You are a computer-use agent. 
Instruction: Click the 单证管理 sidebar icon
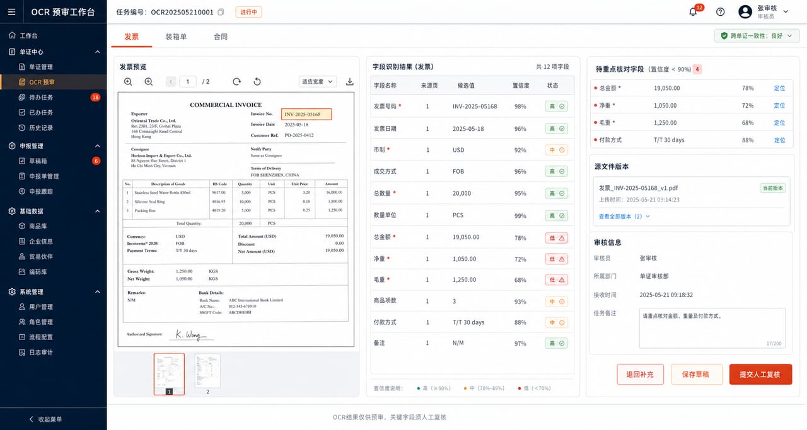[x=23, y=67]
